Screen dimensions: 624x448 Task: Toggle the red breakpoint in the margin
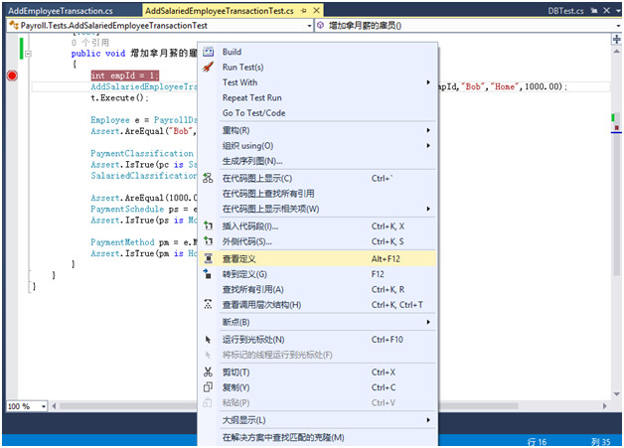[x=12, y=75]
